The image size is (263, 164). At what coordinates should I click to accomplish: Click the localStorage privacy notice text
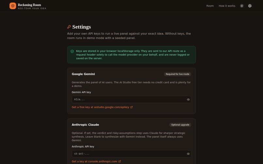point(133,55)
